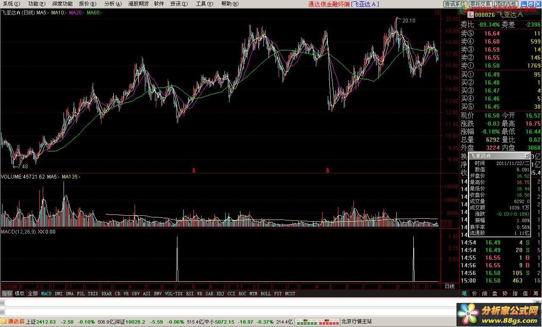The image size is (542, 327).
Task: Open the 工具 menu
Action: (x=205, y=4)
